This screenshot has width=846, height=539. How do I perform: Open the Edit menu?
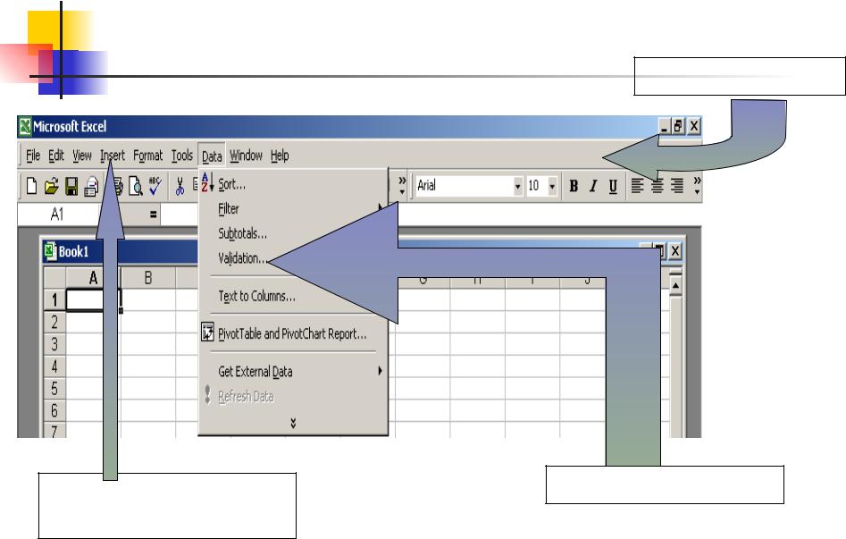(x=56, y=156)
